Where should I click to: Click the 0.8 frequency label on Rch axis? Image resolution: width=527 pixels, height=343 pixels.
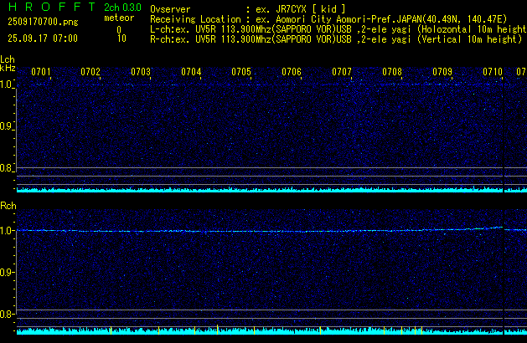7,314
